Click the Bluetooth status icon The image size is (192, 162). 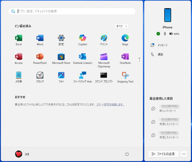click(165, 34)
